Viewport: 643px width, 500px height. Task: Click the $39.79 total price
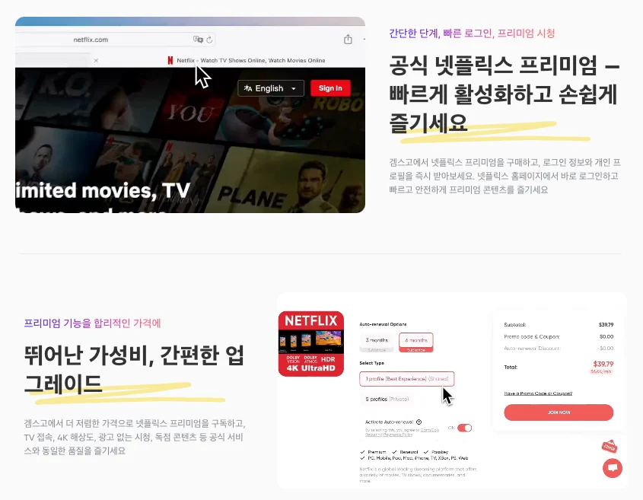[603, 364]
